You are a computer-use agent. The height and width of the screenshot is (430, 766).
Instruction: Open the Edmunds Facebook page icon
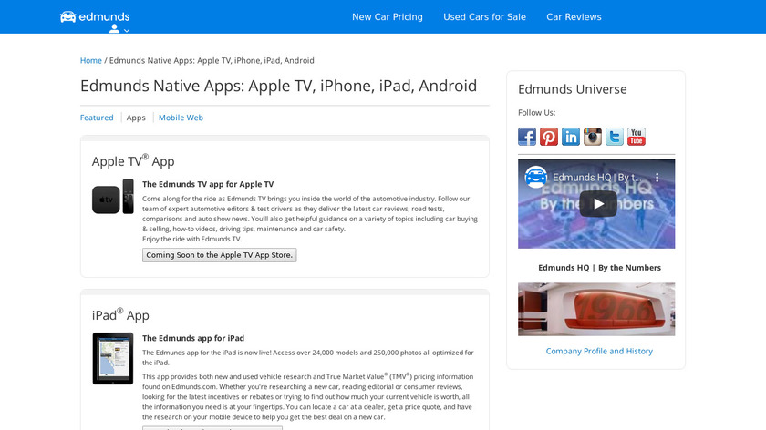(x=527, y=137)
